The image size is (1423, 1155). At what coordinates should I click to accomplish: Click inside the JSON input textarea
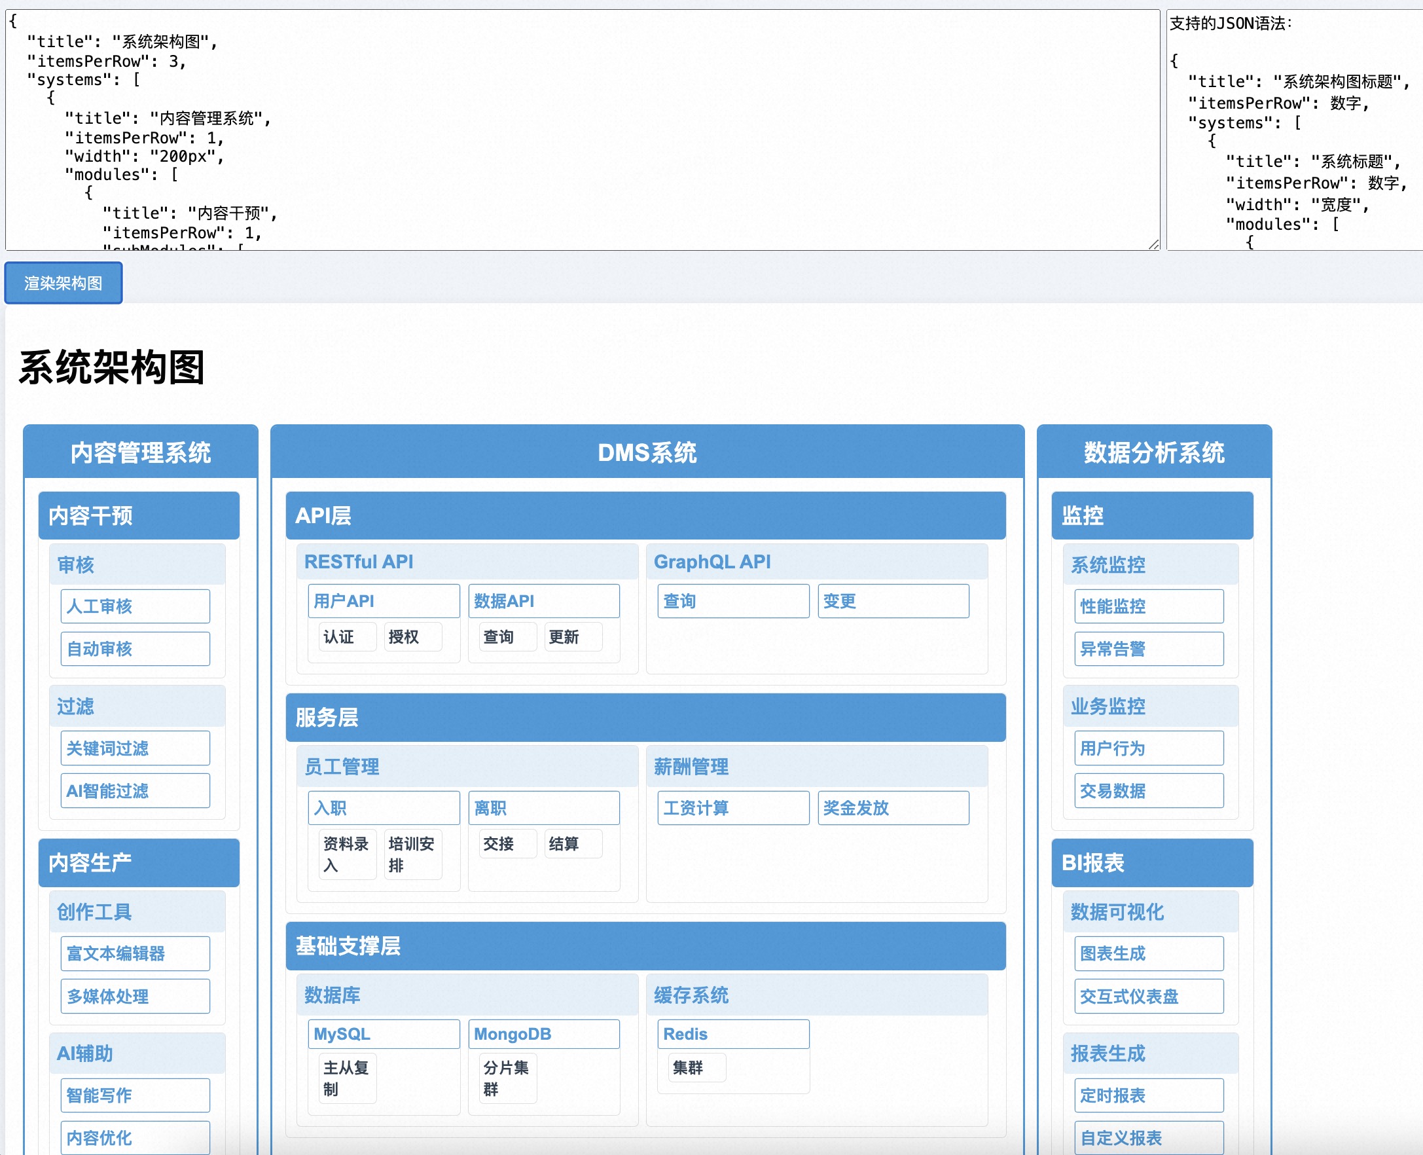[583, 130]
